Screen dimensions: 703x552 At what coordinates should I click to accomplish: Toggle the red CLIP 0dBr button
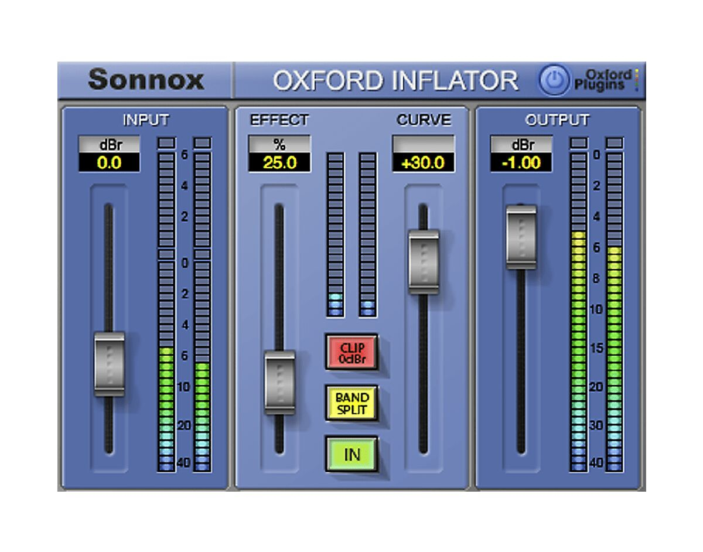point(351,353)
